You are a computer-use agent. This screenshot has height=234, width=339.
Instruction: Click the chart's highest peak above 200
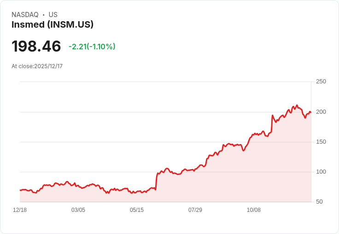click(297, 105)
